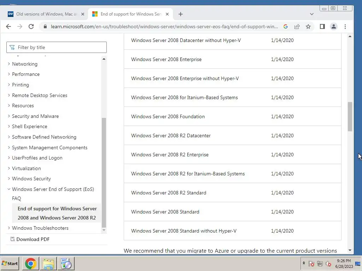Open Chrome three-dot menu
This screenshot has height=271, width=362.
click(x=345, y=26)
